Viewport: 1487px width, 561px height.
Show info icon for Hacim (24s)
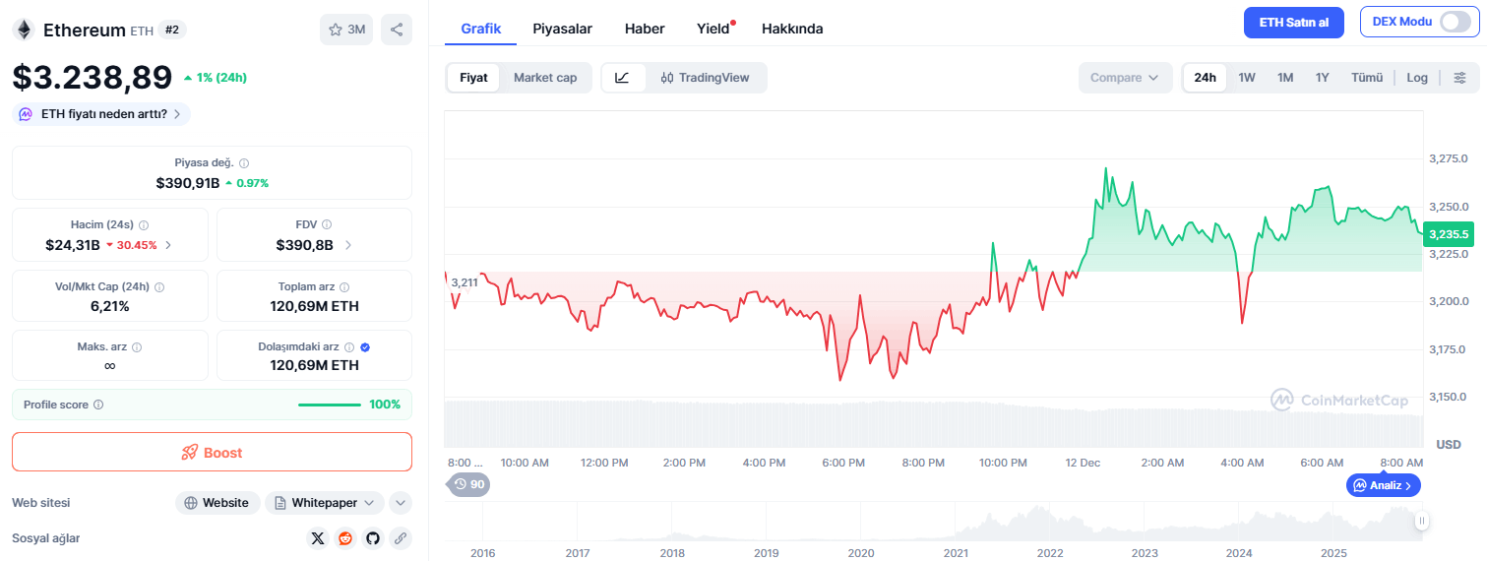click(x=144, y=225)
